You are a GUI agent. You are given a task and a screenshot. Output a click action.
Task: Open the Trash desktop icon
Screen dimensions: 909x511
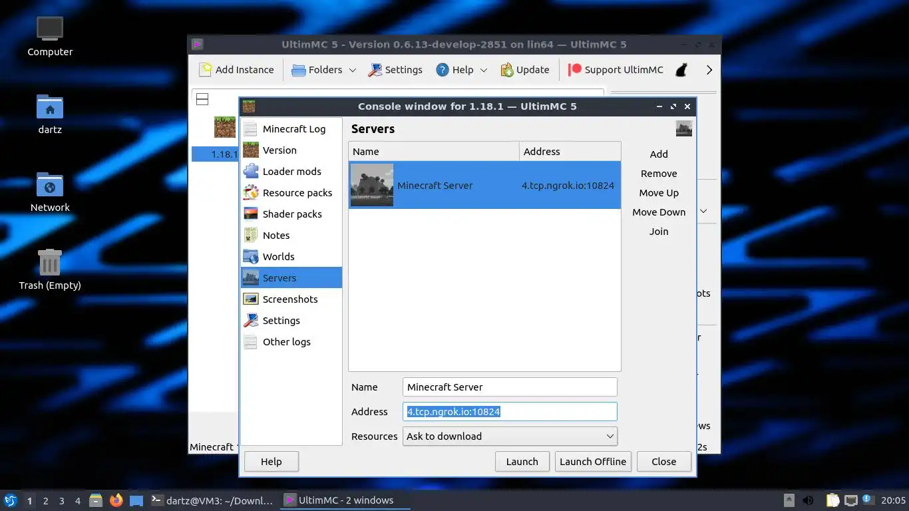50,269
